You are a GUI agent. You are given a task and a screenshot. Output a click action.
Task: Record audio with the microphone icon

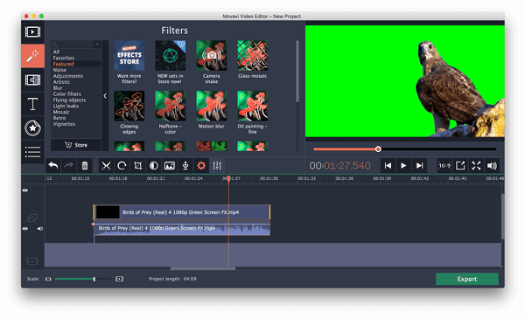coord(185,165)
